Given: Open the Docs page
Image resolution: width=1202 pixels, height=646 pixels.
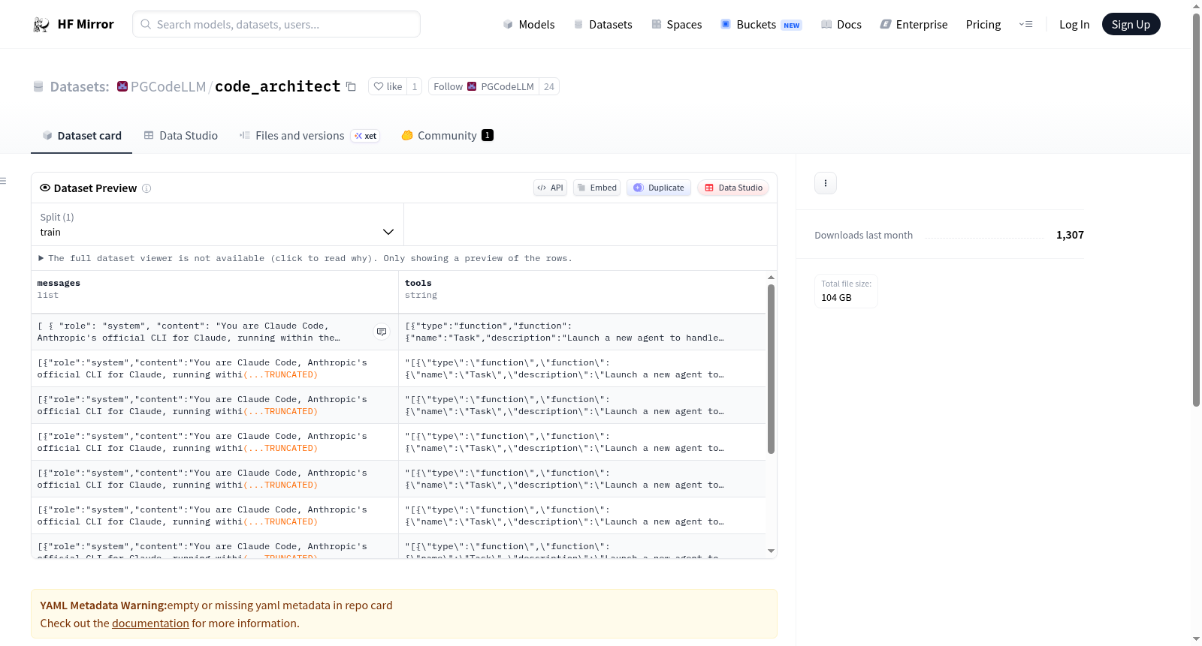Looking at the screenshot, I should (x=841, y=24).
